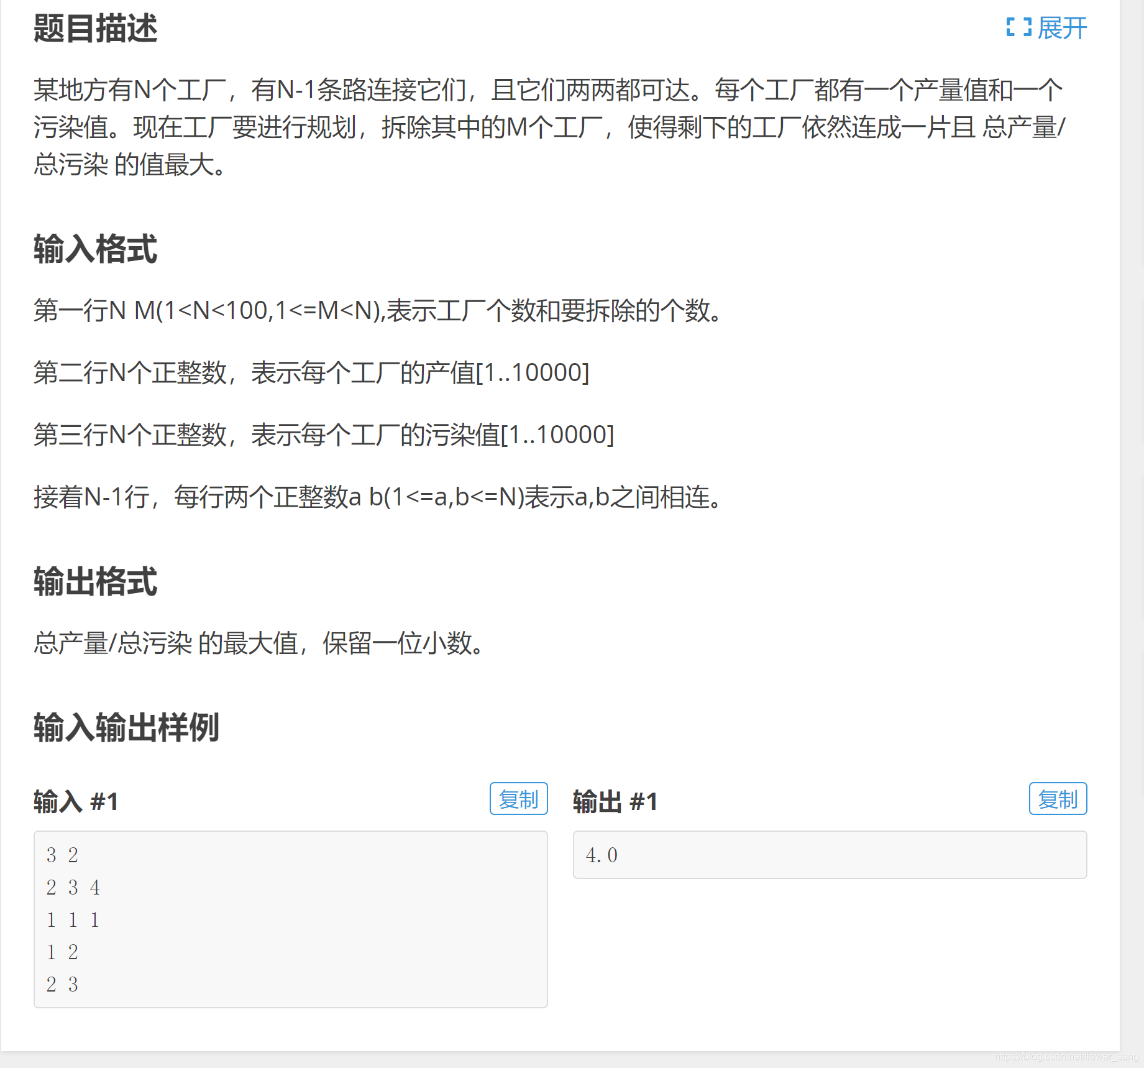Click the 输入 #1 label
1144x1068 pixels.
[x=76, y=801]
